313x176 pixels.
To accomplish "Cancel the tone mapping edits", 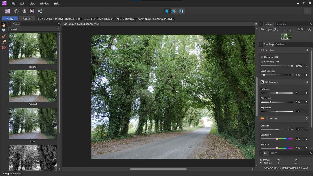I will pos(27,19).
